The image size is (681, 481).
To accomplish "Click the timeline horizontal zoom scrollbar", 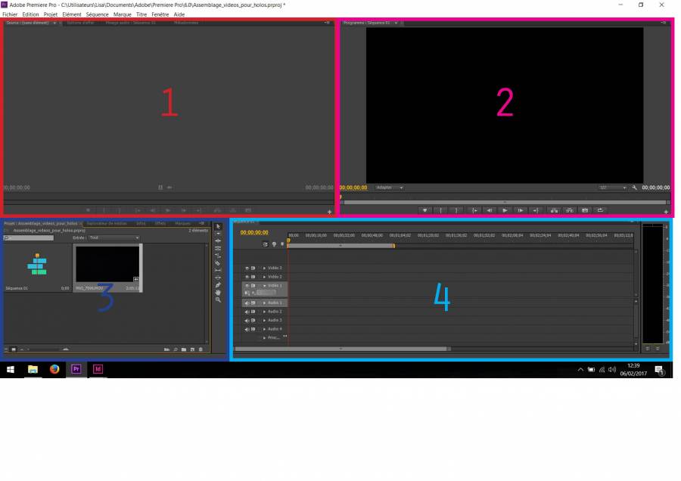I will tap(342, 349).
